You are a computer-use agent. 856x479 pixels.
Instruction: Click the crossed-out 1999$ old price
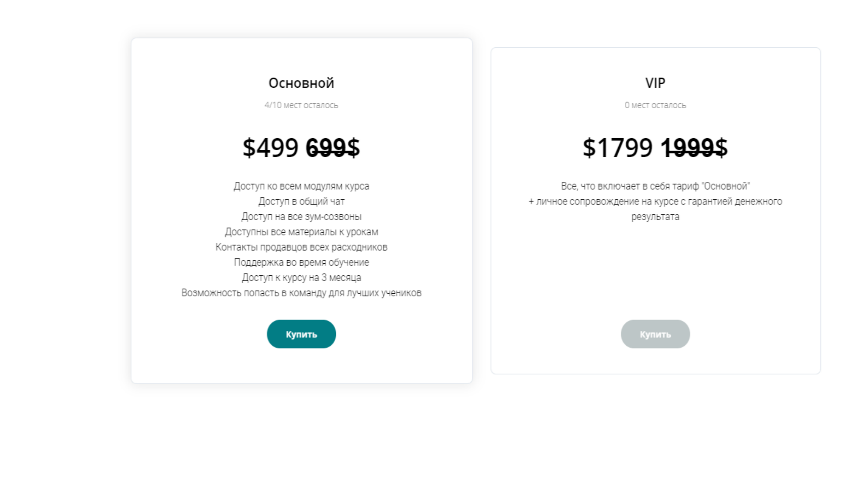pyautogui.click(x=694, y=147)
